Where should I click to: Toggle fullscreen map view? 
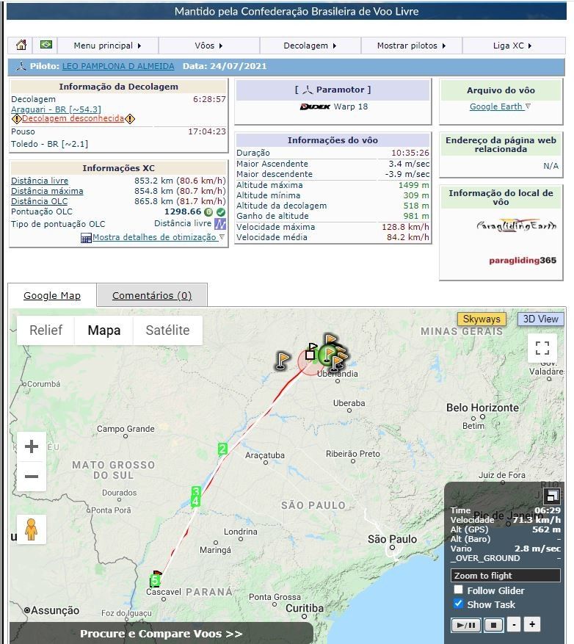click(x=542, y=348)
